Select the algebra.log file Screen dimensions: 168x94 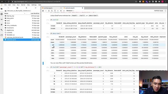[x=22, y=30]
